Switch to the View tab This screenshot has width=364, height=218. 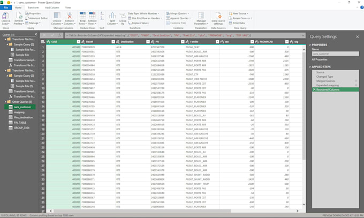coord(68,7)
